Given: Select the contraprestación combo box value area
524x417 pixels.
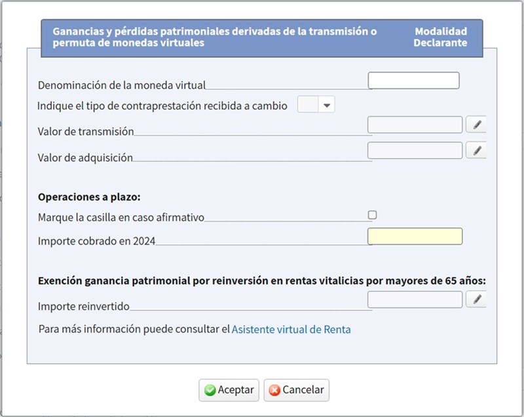Looking at the screenshot, I should tap(308, 105).
